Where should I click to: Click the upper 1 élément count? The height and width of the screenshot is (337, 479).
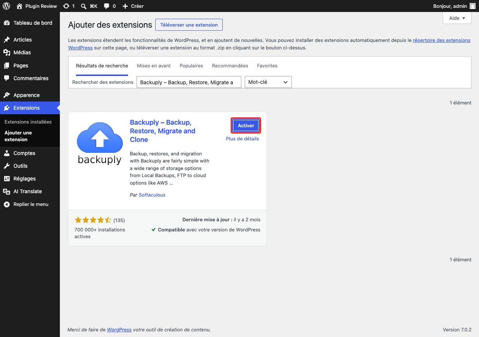click(461, 103)
